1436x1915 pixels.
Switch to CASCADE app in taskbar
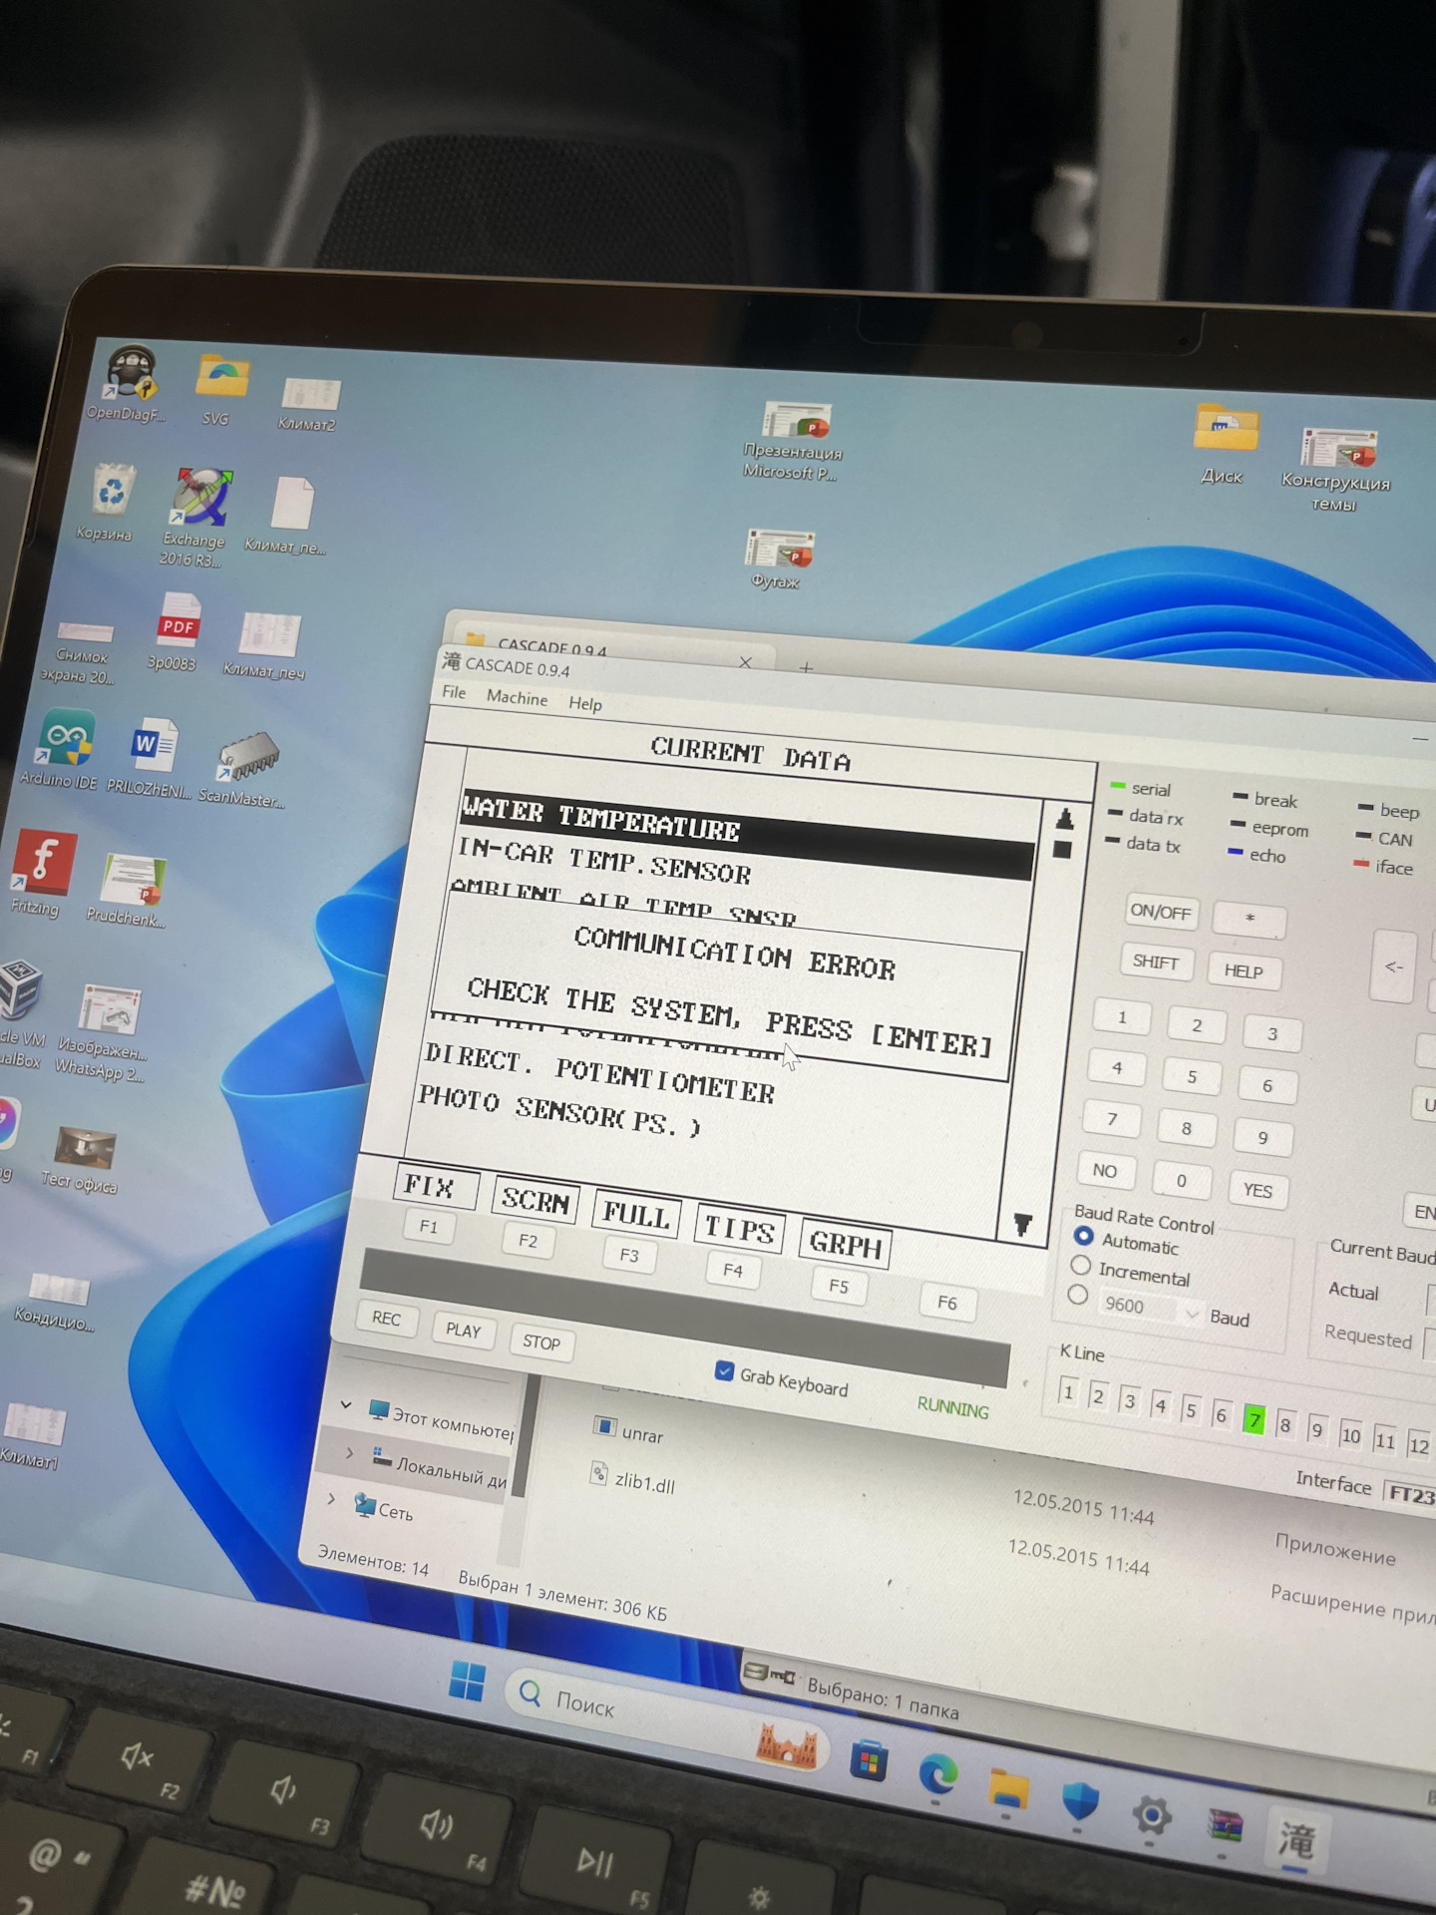tap(1296, 1841)
